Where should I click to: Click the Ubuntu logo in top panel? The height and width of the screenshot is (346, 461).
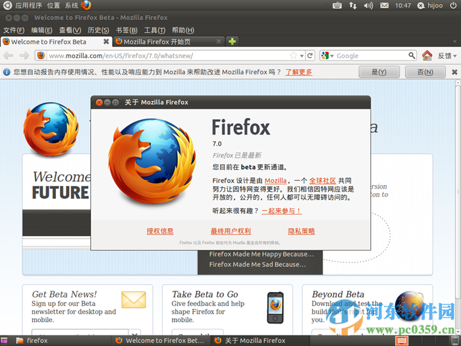click(7, 5)
